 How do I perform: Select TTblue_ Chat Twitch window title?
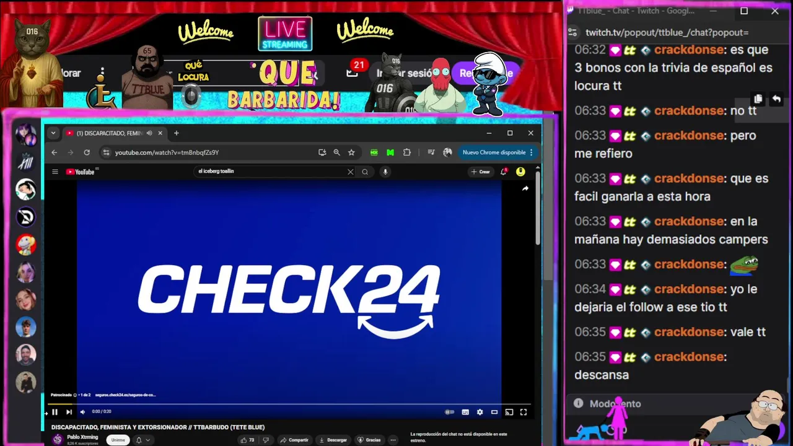point(636,11)
